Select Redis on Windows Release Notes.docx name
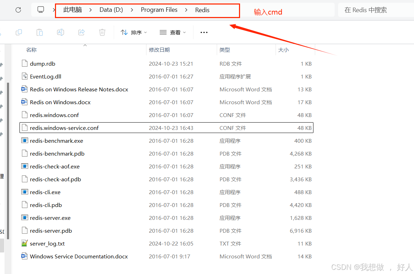 79,90
